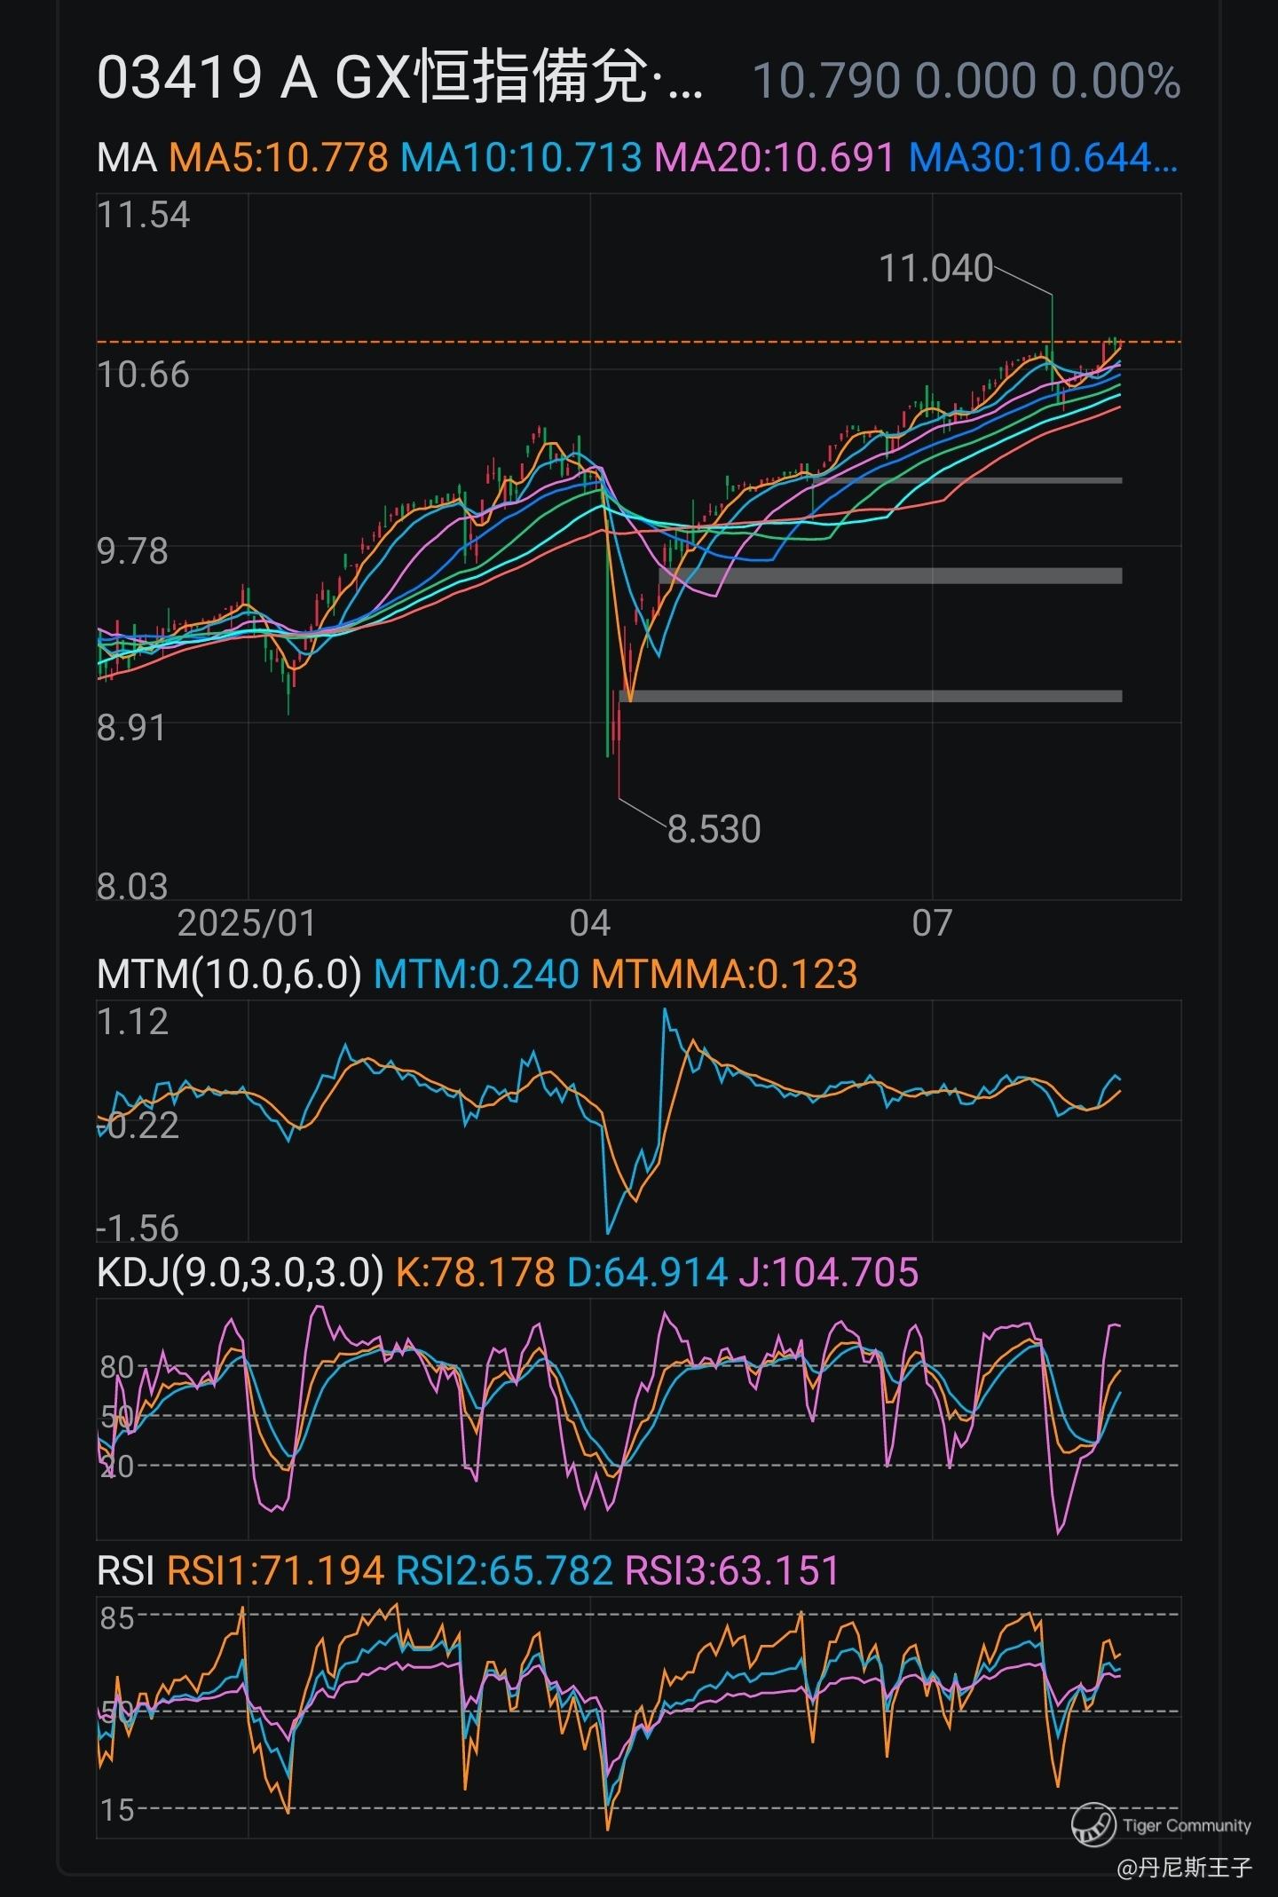Tap the MTM:0.240 value
This screenshot has width=1278, height=1897.
[x=477, y=974]
